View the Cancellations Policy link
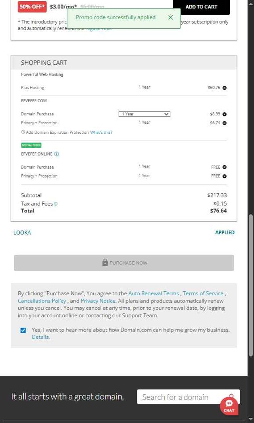Screen dimensions: 254x423 click(42, 301)
